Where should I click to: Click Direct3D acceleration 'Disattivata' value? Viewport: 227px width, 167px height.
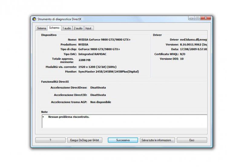pos(98,95)
